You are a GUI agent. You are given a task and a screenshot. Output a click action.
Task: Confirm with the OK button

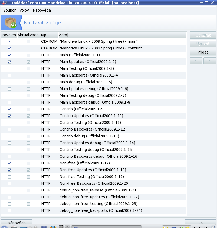[x=200, y=223]
